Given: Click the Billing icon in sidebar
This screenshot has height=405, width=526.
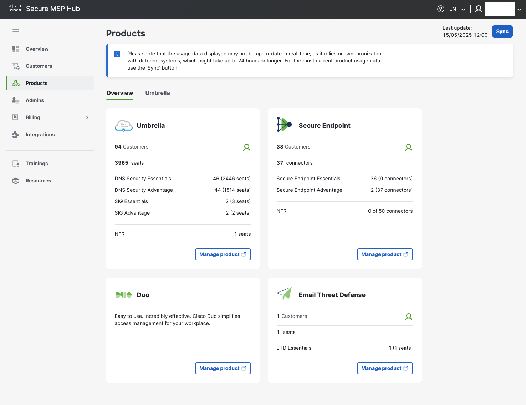Looking at the screenshot, I should coord(15,117).
